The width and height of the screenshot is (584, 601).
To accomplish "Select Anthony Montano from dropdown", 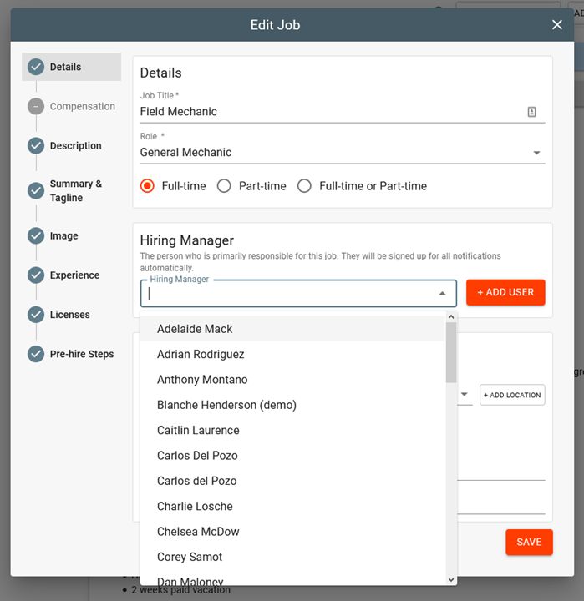I will pyautogui.click(x=292, y=380).
